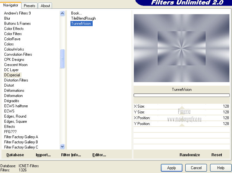
Task: Open the Presets tab
Action: click(30, 6)
